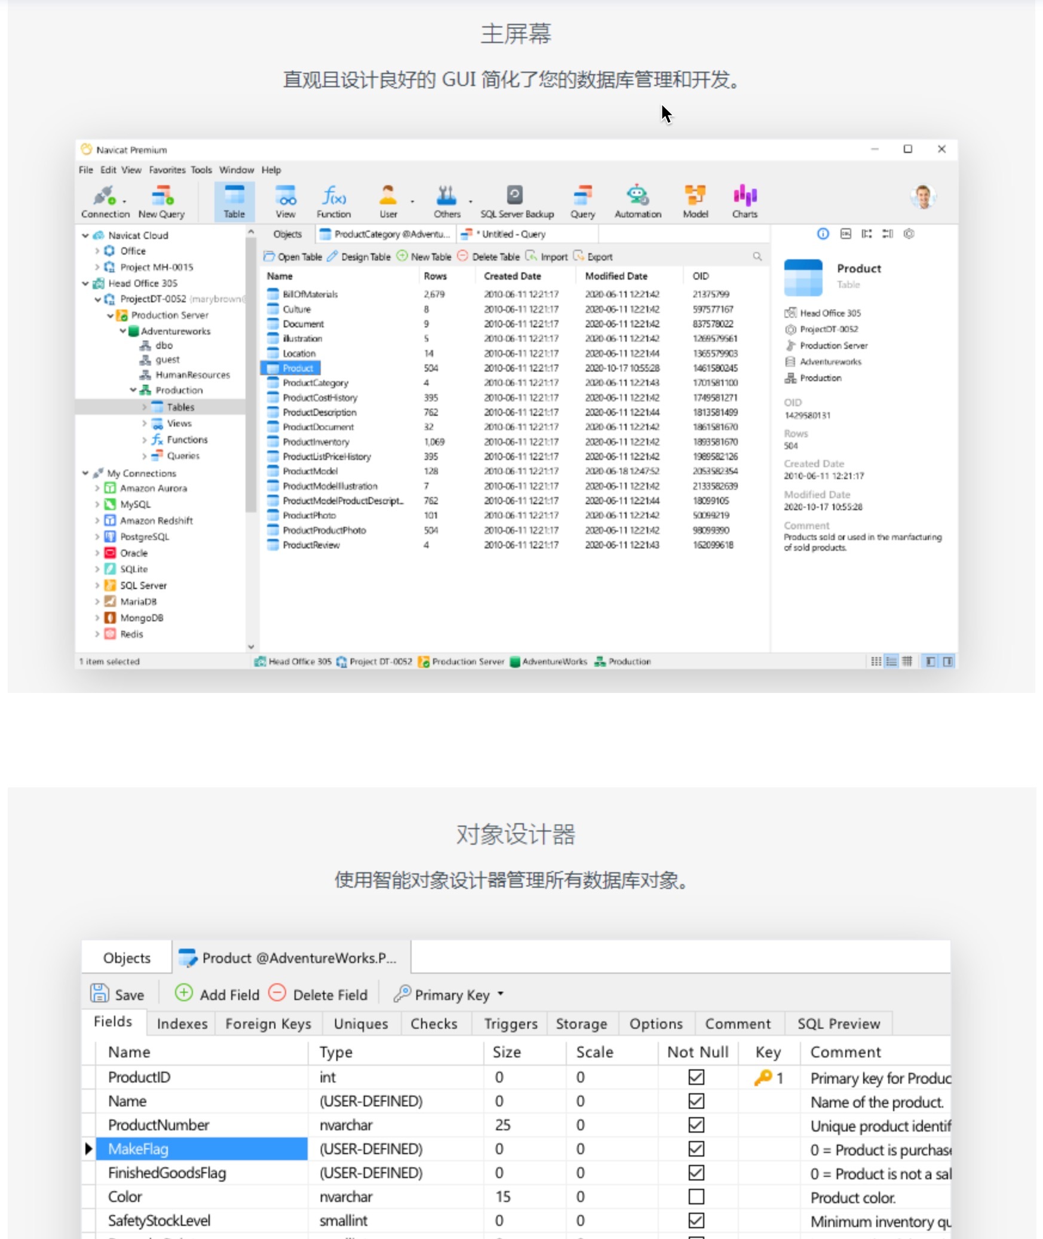The image size is (1043, 1239).
Task: Switch to the SQL Preview tab
Action: tap(839, 1024)
